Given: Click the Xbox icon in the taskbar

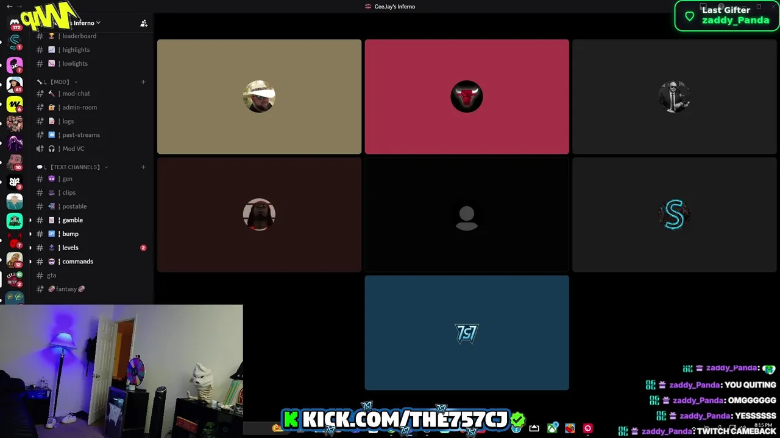Looking at the screenshot, I should (x=552, y=428).
